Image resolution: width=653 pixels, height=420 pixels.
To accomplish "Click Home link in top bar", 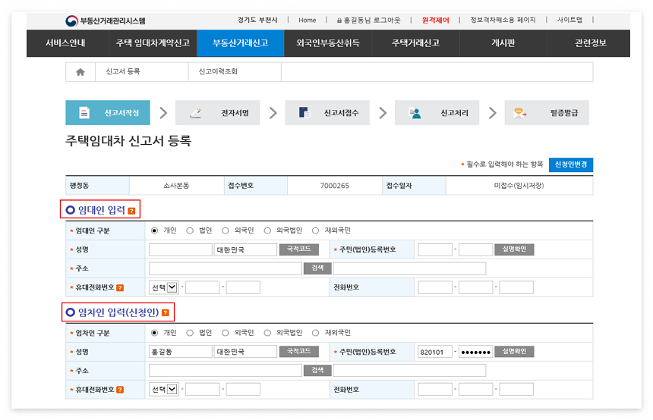I will pyautogui.click(x=308, y=20).
